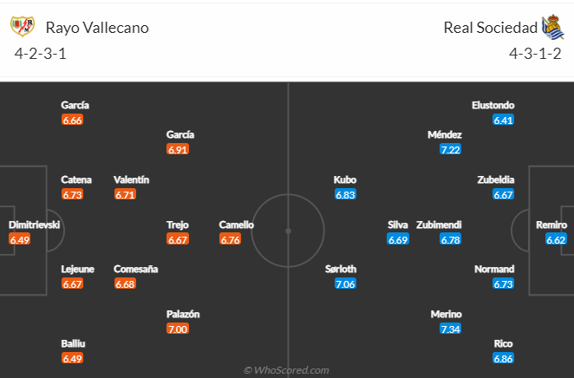
Task: Click Merino's 7.34 rating badge
Action: pyautogui.click(x=450, y=329)
